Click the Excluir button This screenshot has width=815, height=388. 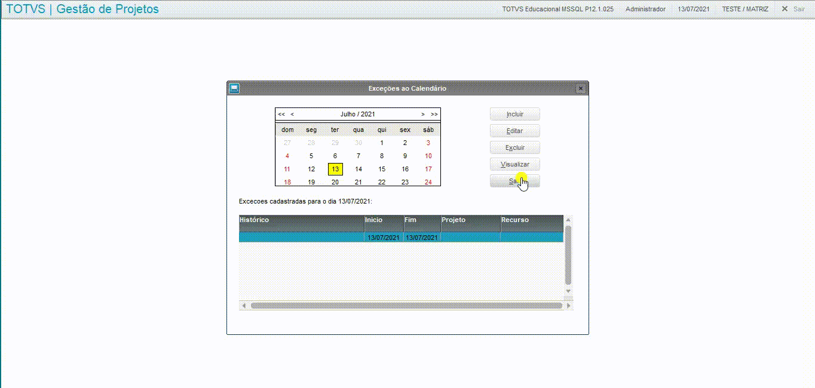click(x=514, y=147)
